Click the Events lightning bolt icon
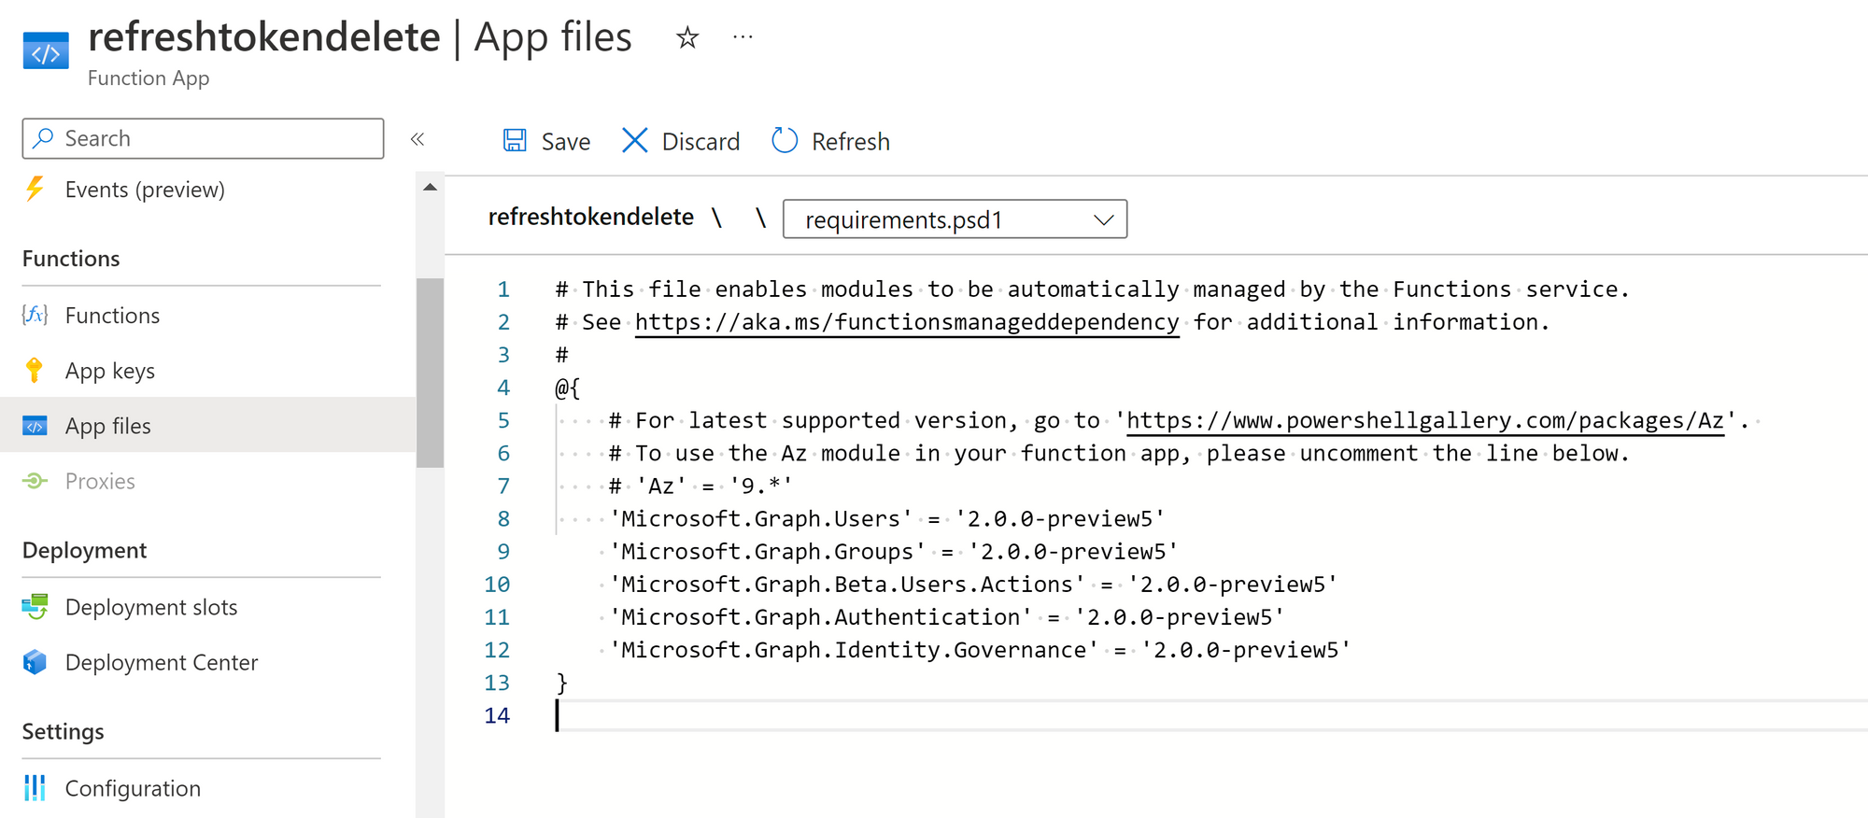 pyautogui.click(x=35, y=190)
